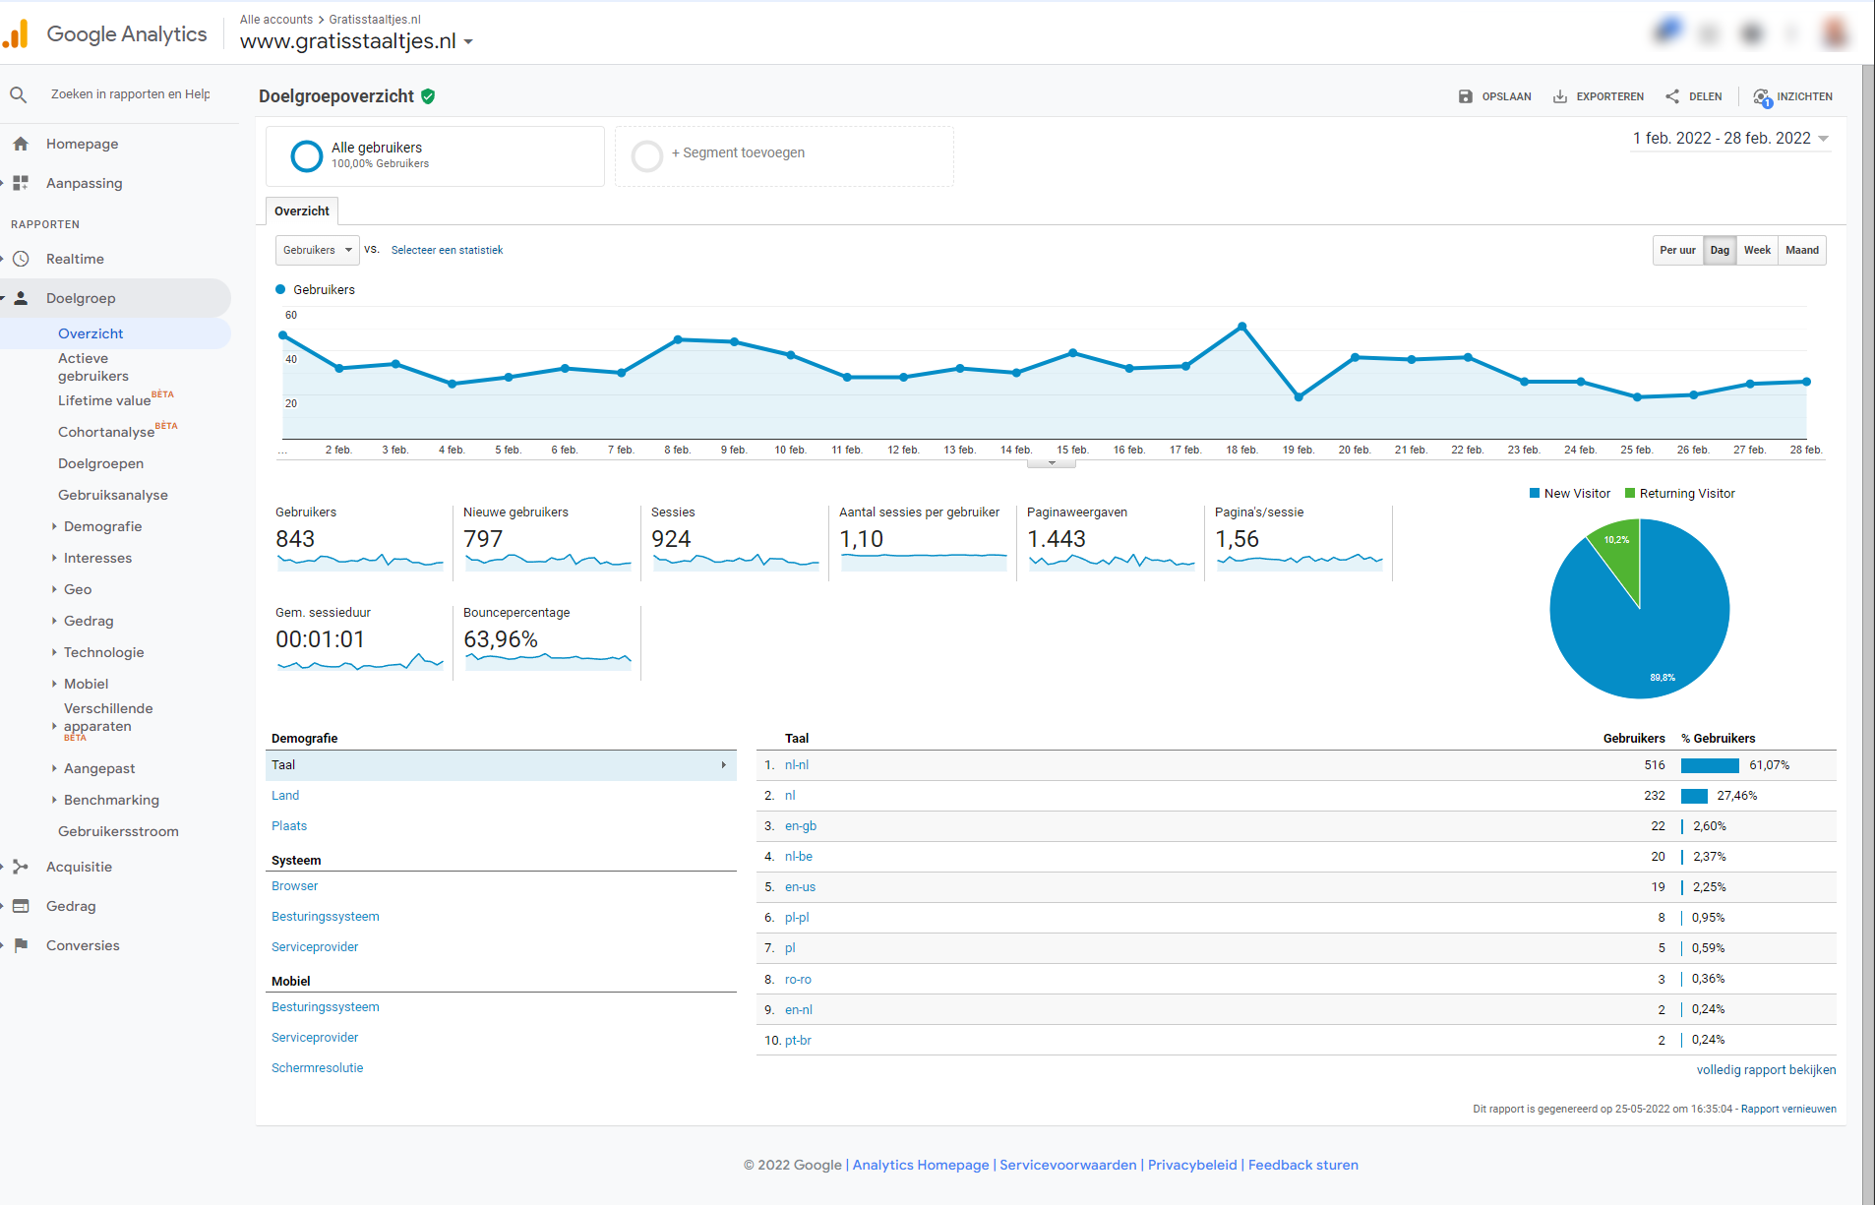Open the Gebruikers metric dropdown
This screenshot has width=1875, height=1205.
(x=317, y=251)
